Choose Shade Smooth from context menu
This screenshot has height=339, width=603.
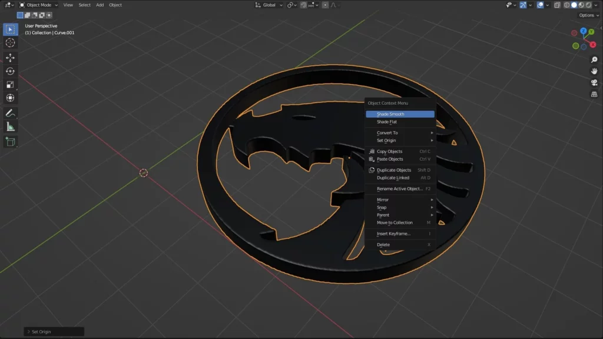[x=400, y=114]
